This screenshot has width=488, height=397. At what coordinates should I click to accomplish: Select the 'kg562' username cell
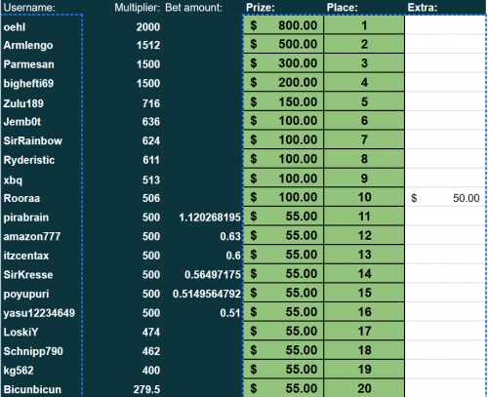41,370
